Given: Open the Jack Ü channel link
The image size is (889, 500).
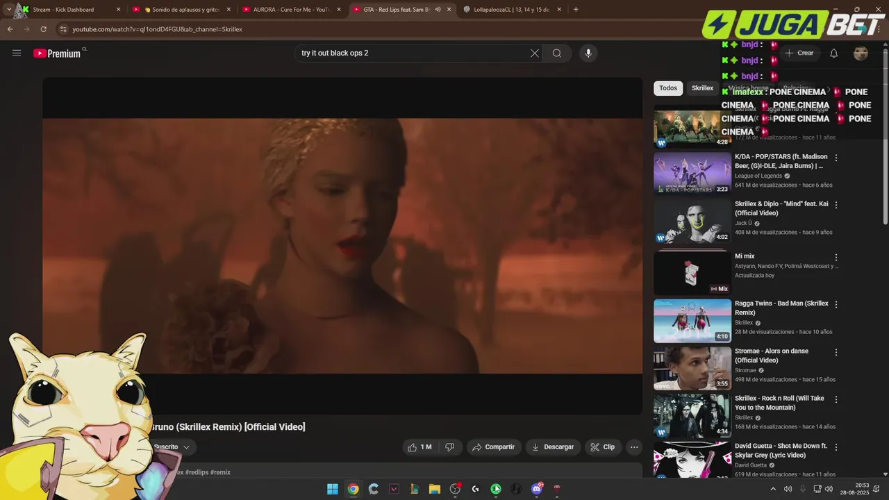Looking at the screenshot, I should pos(743,223).
